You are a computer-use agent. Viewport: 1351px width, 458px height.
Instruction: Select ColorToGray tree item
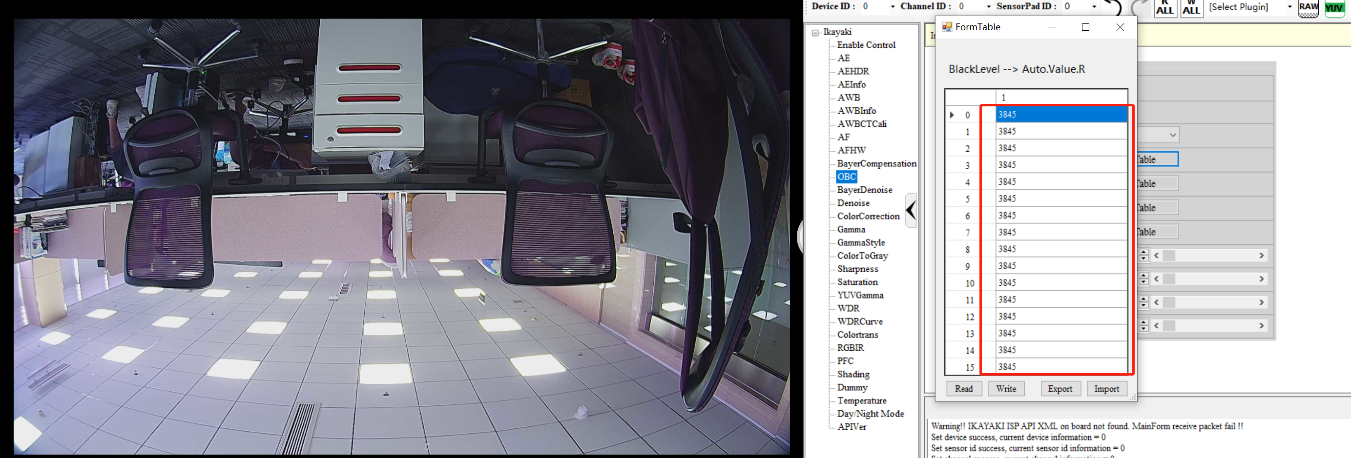862,256
